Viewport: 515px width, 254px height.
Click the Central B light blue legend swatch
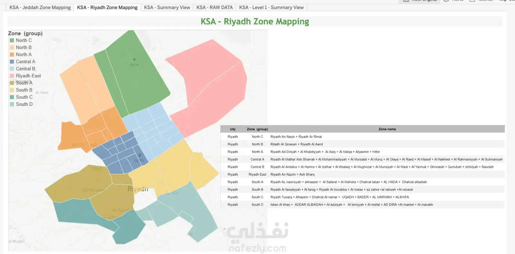point(12,69)
